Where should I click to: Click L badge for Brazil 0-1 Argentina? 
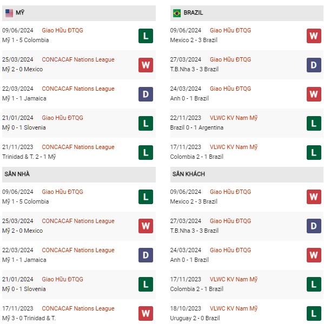point(313,123)
